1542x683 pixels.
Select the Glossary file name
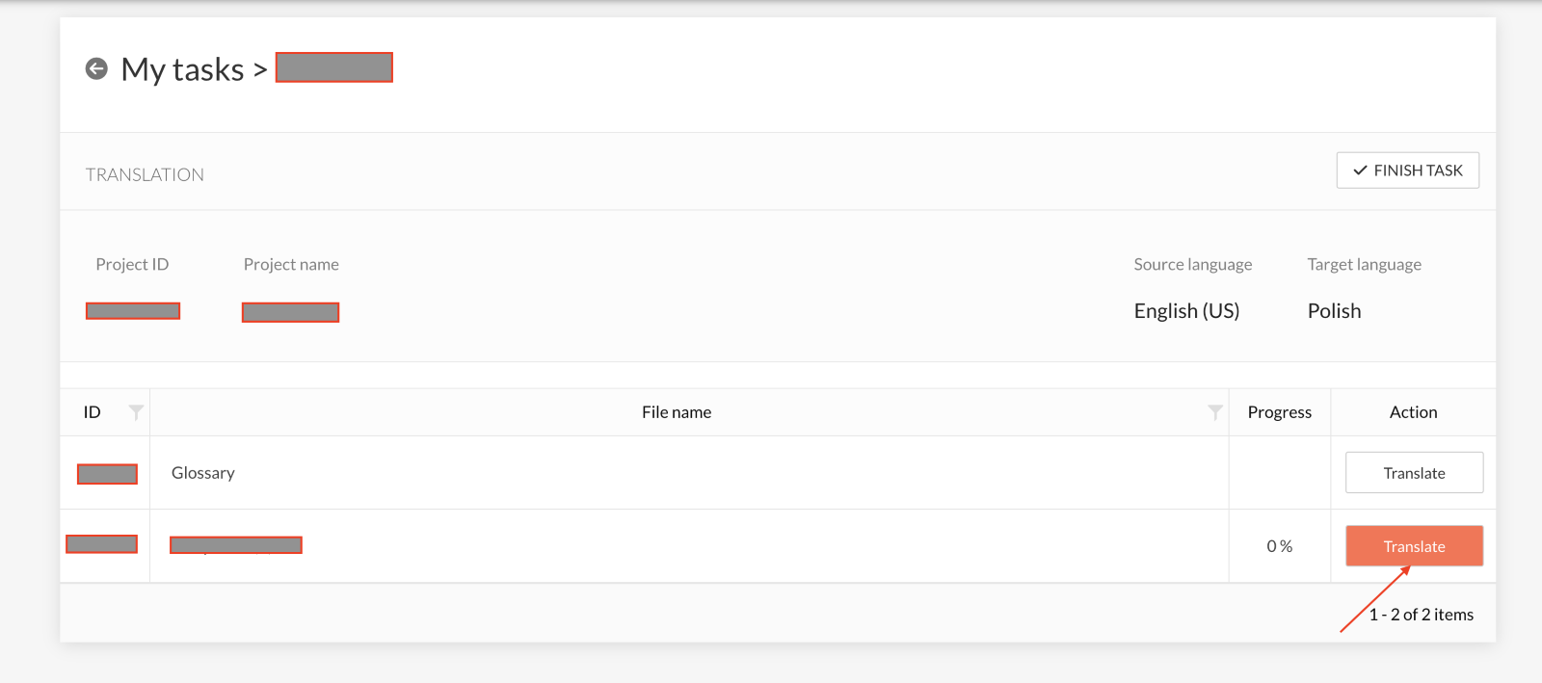click(202, 473)
